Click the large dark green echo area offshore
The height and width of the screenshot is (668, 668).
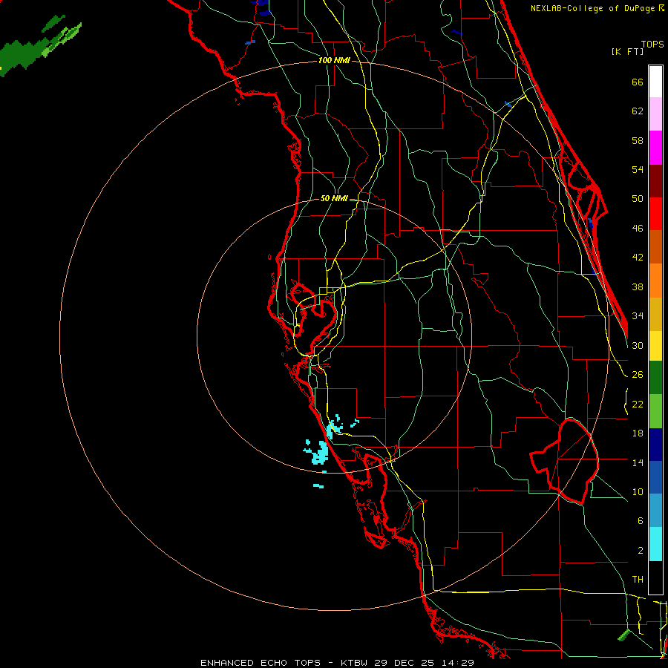24,56
